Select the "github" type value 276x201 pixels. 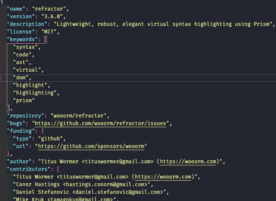click(x=50, y=139)
